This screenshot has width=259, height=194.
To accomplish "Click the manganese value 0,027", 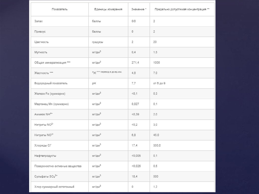I will [135, 104].
